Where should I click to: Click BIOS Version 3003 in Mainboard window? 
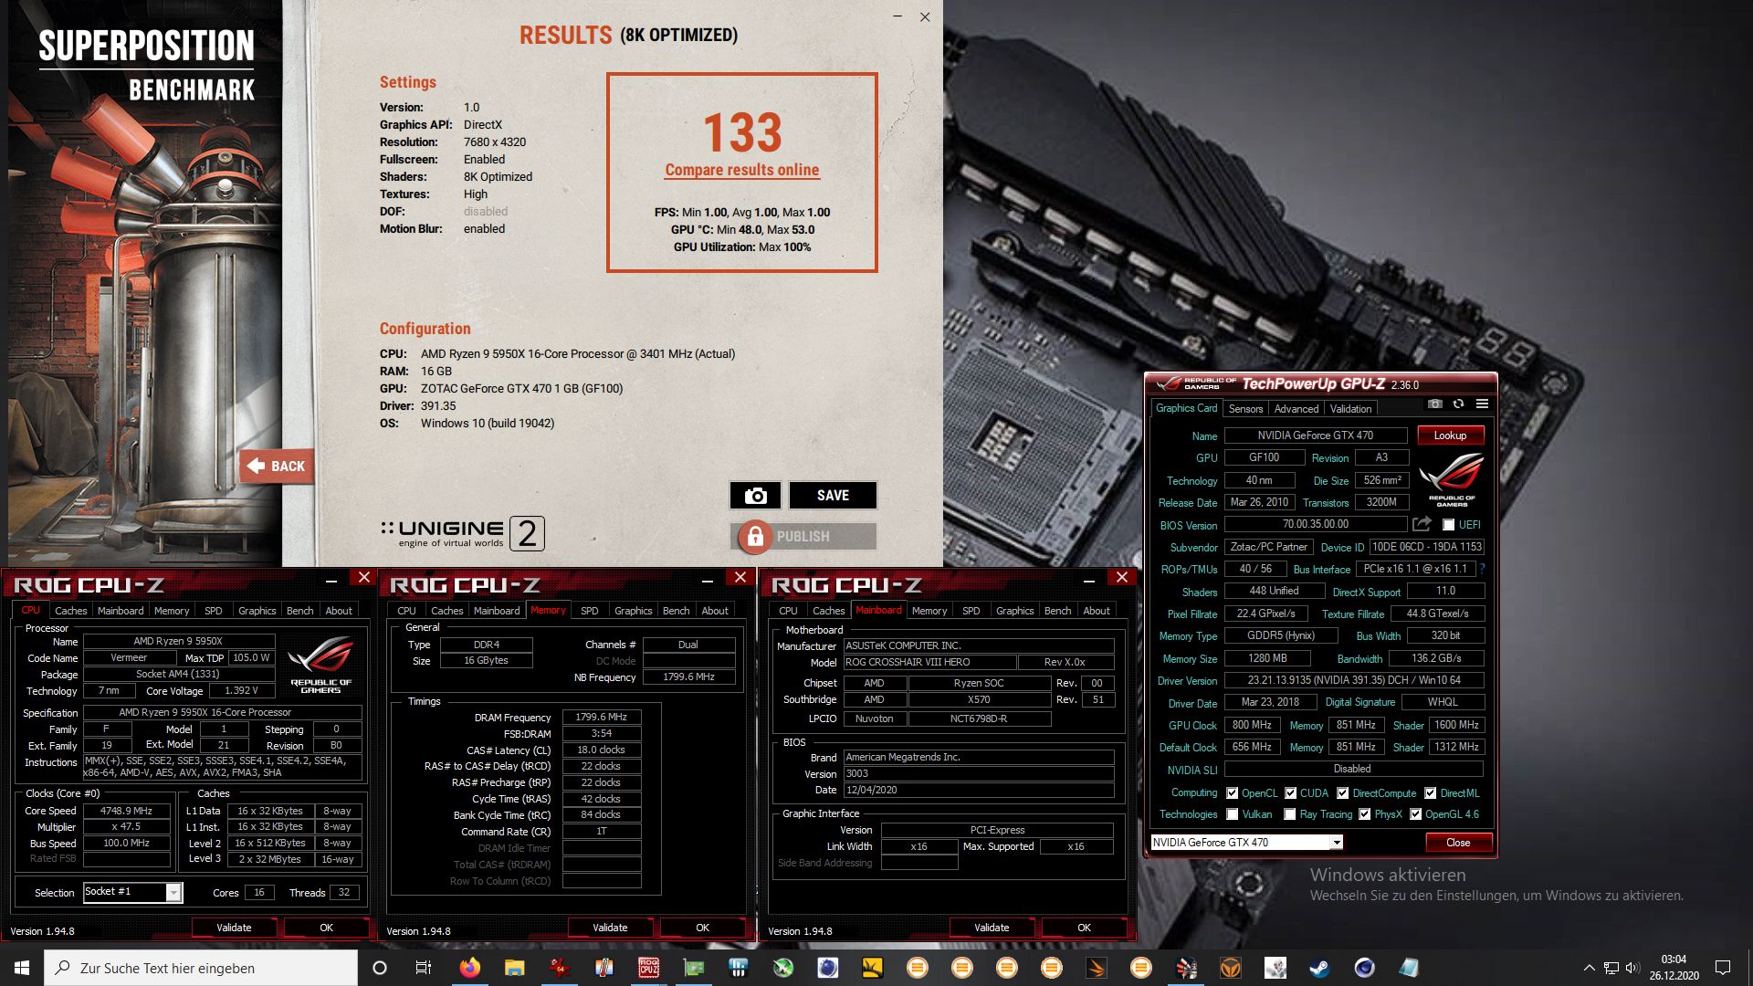point(978,774)
